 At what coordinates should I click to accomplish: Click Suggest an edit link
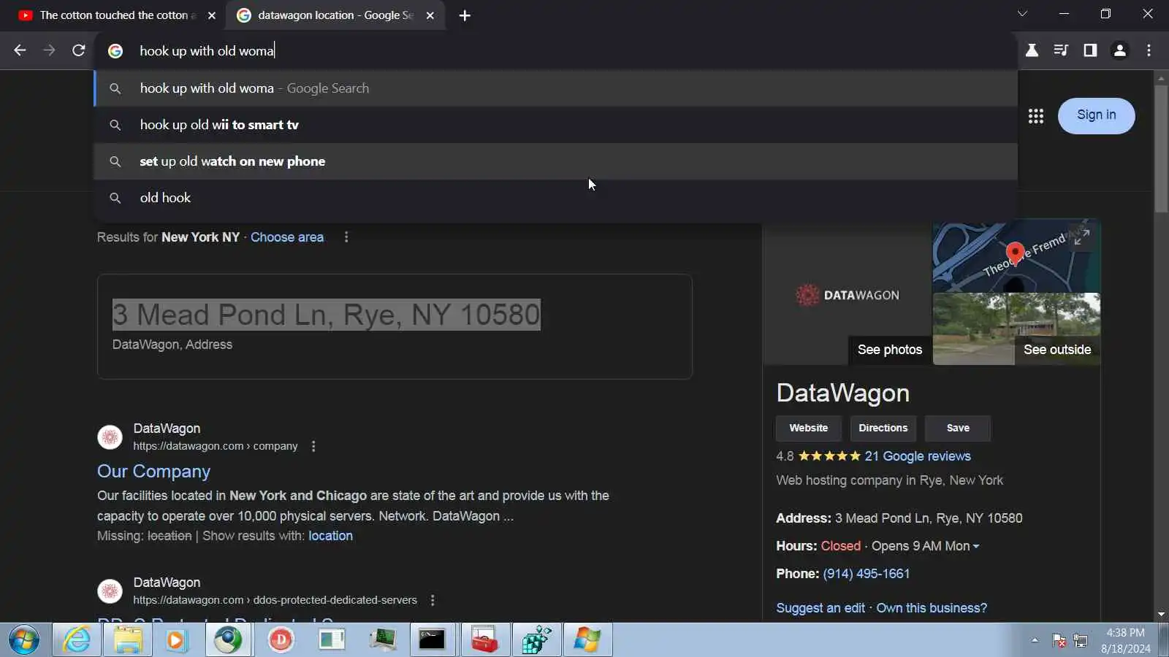coord(820,608)
